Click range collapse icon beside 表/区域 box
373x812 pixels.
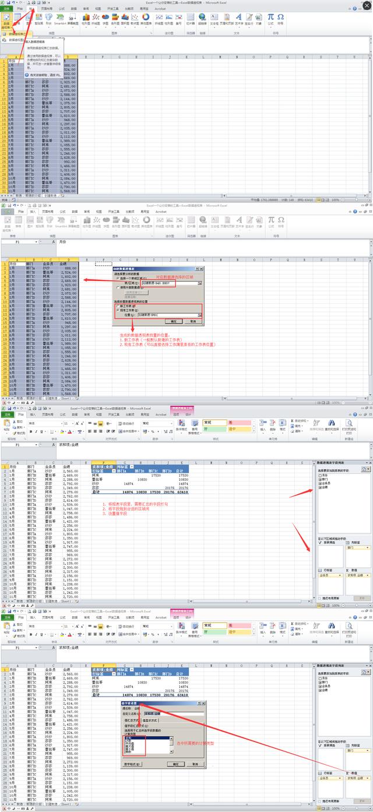click(199, 283)
